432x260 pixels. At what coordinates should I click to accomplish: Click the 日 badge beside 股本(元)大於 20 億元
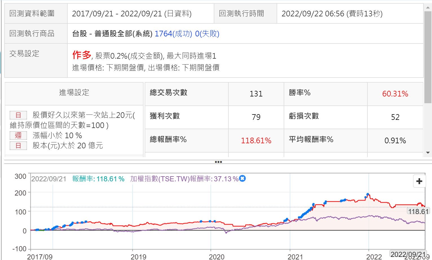(18, 146)
